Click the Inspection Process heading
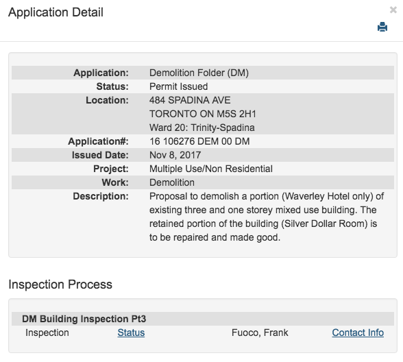403x362 pixels. point(60,285)
